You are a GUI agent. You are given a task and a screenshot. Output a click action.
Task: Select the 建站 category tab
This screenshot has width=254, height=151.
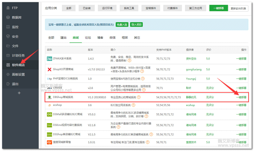click(x=63, y=37)
